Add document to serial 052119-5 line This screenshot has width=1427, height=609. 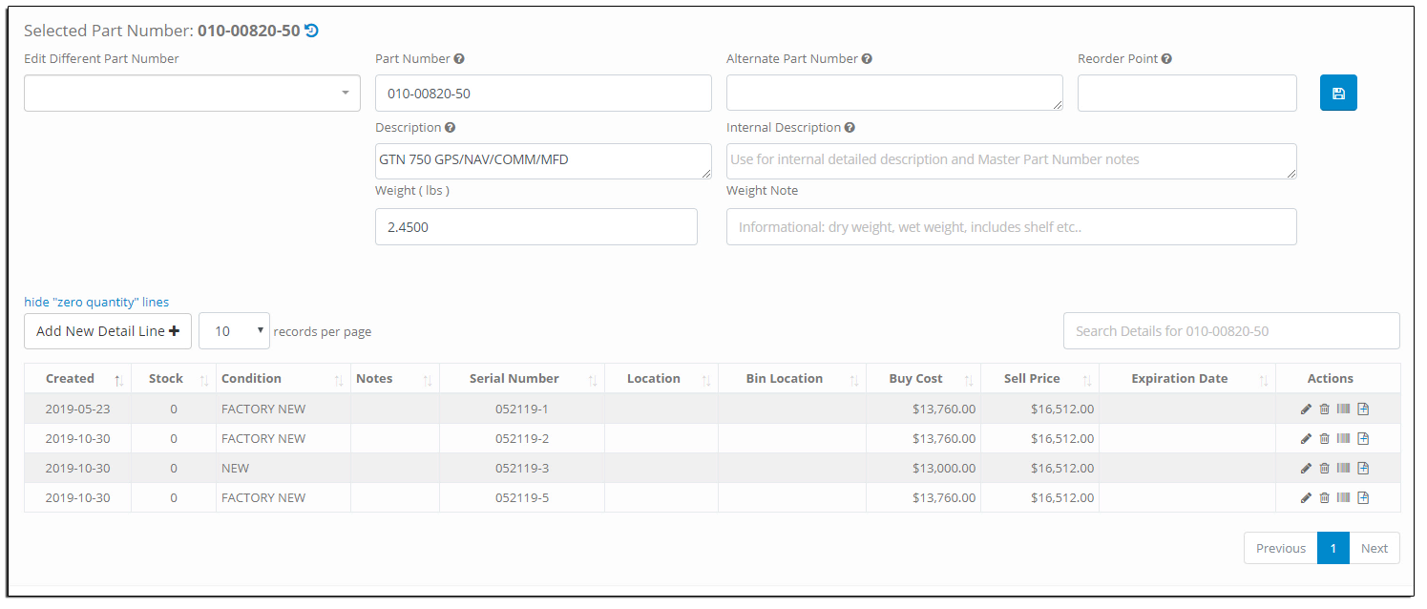[1363, 498]
